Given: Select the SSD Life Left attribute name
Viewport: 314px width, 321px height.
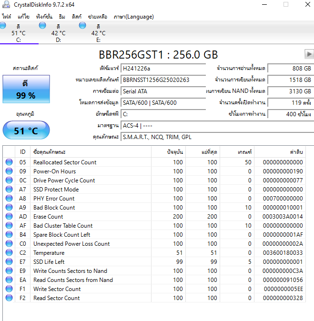Looking at the screenshot, I should coord(49,262).
